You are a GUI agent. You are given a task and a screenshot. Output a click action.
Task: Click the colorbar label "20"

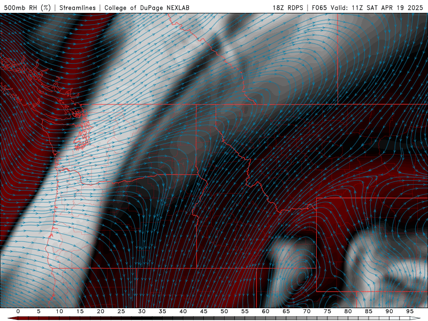pos(101,311)
